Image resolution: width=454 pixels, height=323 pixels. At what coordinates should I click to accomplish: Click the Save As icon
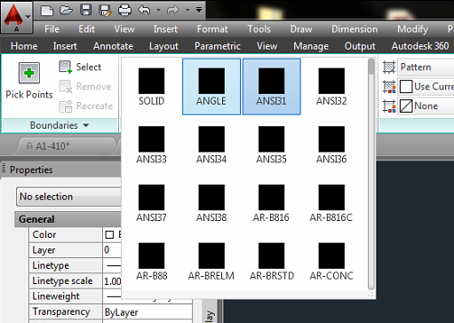(105, 11)
